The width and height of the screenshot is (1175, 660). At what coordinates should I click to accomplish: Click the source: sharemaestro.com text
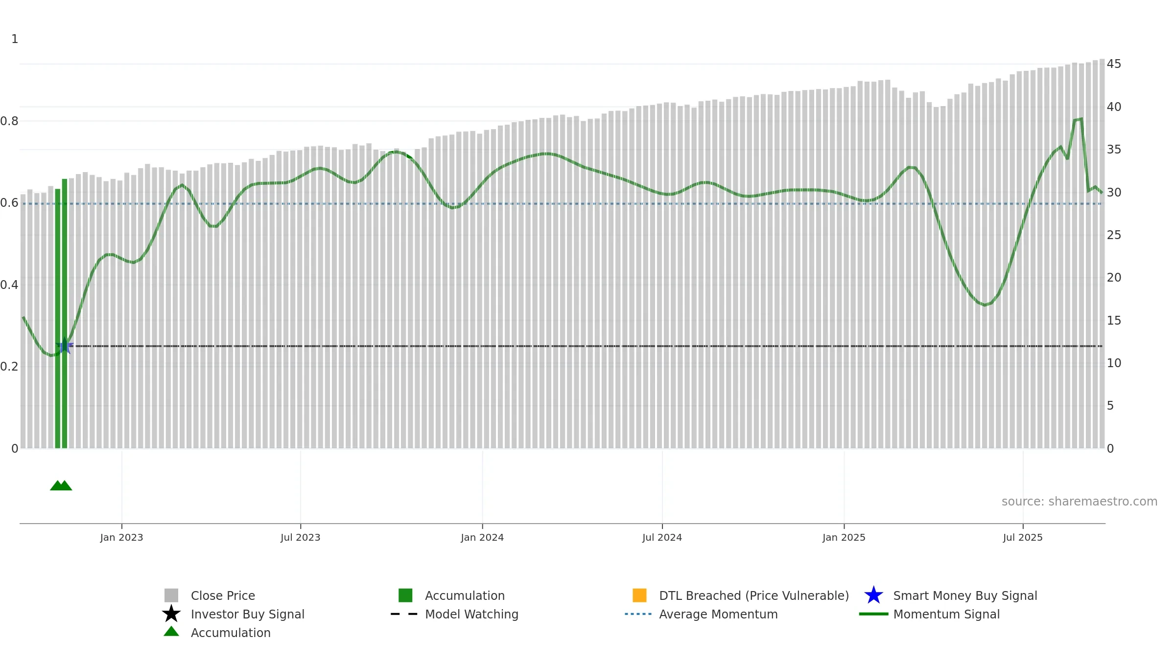[x=1080, y=502]
